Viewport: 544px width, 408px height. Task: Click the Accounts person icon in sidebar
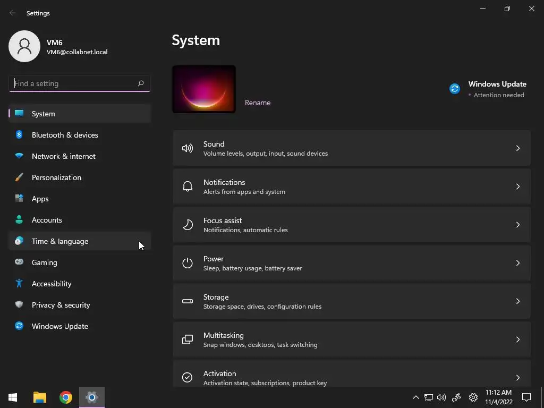pyautogui.click(x=19, y=219)
